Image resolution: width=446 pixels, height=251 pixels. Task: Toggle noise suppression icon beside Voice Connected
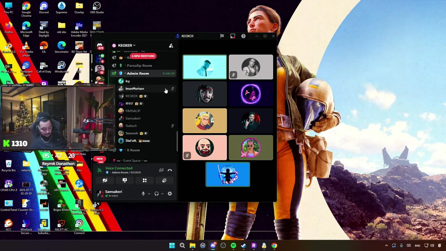(x=161, y=170)
